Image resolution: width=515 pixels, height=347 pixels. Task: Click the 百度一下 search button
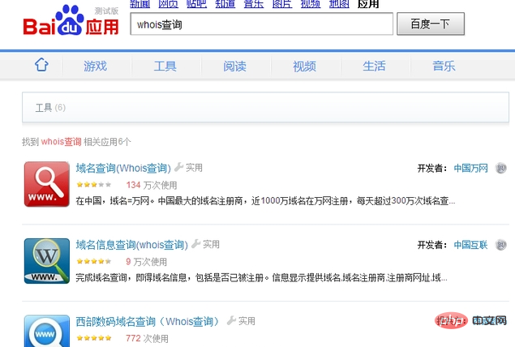pos(431,24)
